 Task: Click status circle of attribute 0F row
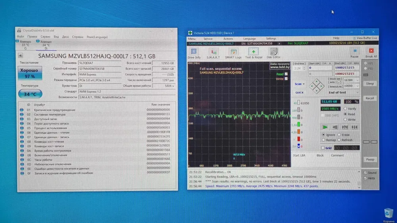(22, 173)
